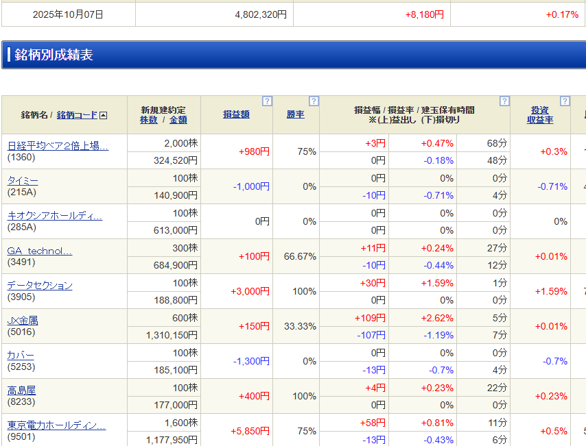Open 東京電力ホールディン stock link

click(56, 425)
